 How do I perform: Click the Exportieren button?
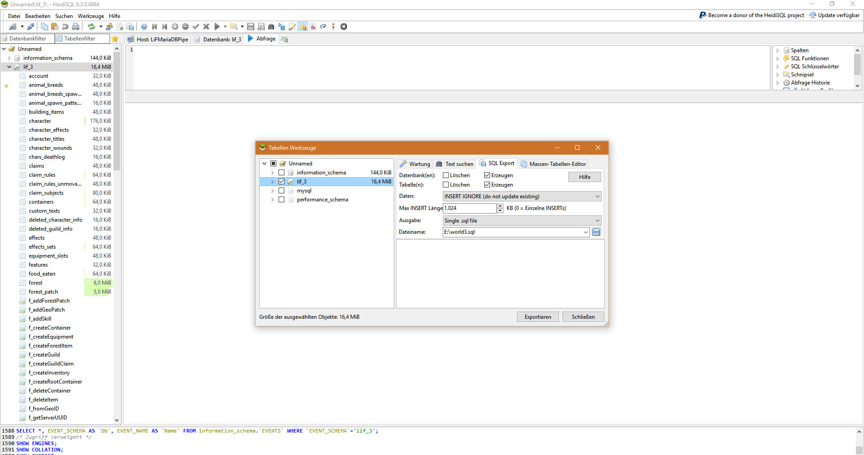(537, 317)
